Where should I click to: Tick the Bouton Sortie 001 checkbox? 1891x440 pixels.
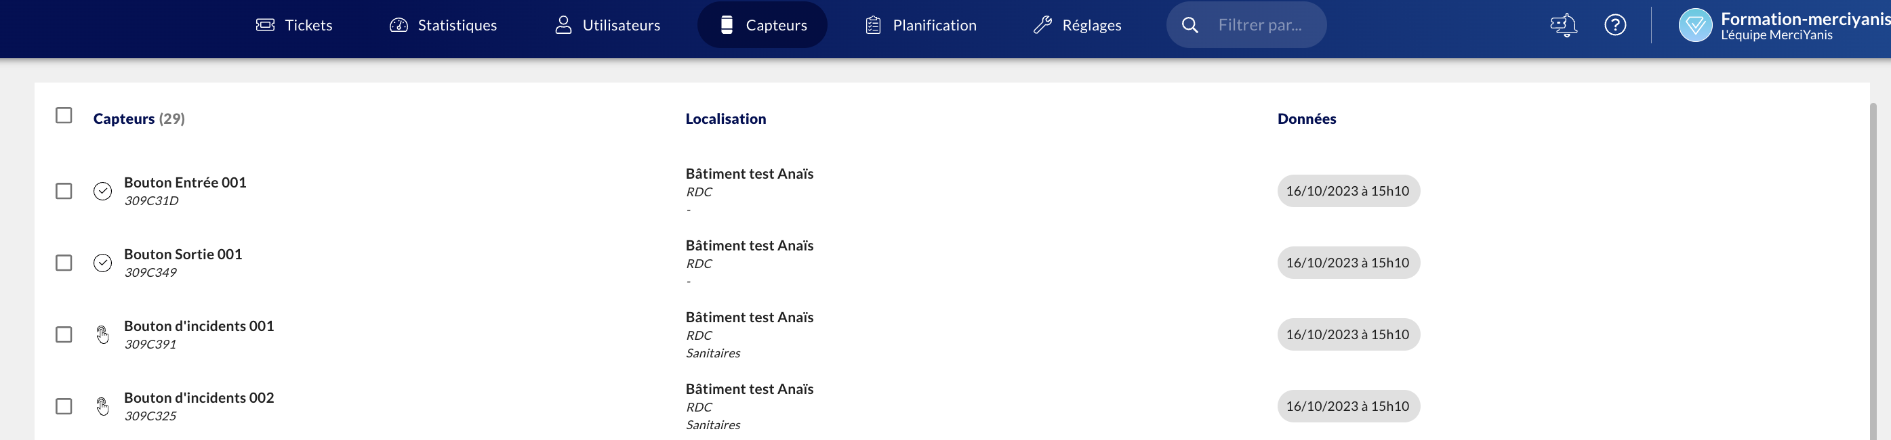coord(64,263)
